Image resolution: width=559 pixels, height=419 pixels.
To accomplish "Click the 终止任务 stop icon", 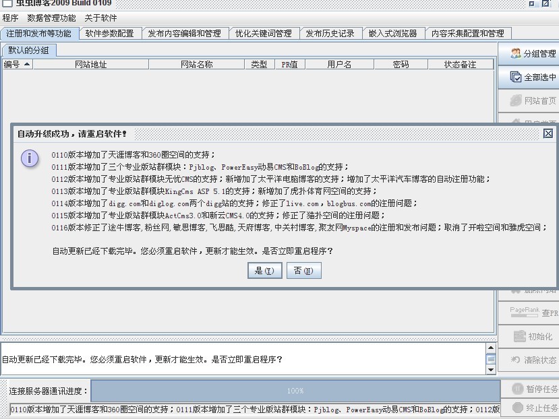I will [517, 407].
